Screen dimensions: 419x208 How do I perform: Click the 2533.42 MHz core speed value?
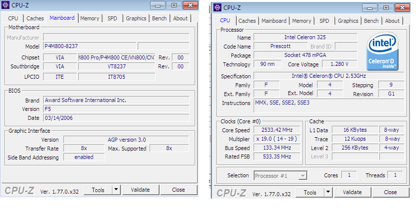(x=277, y=130)
